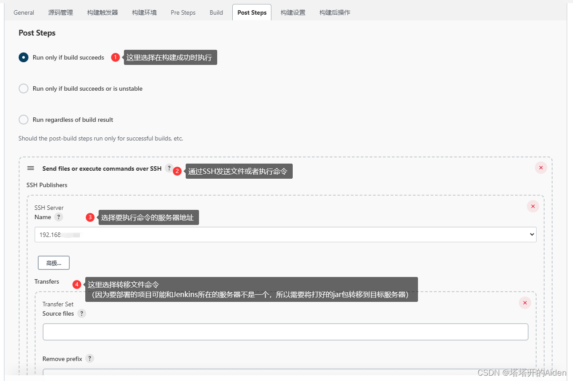Image resolution: width=573 pixels, height=381 pixels.
Task: Click the Transfer Set label
Action: (58, 304)
